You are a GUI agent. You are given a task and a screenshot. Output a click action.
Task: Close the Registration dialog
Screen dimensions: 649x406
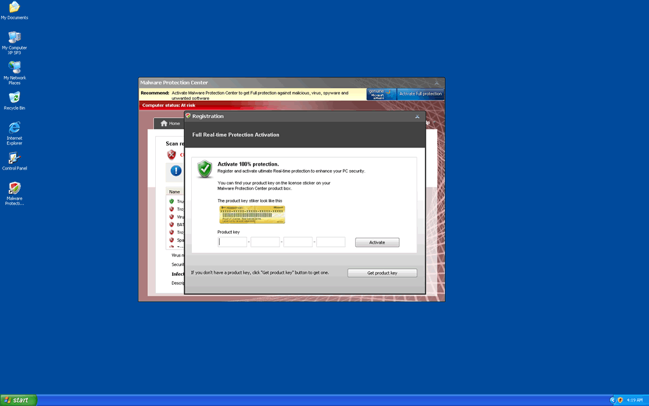(x=417, y=116)
